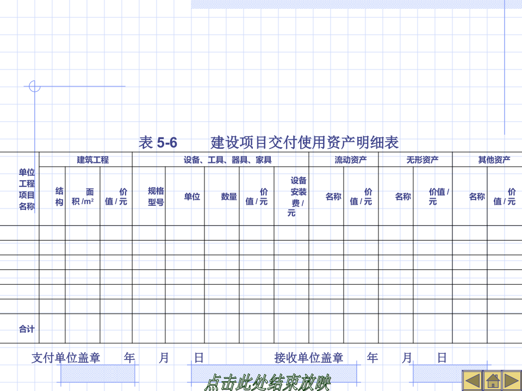Viewport: 522px width, 391px height.
Task: Click 日 in the 支付单位盖章 date
Action: coord(199,358)
